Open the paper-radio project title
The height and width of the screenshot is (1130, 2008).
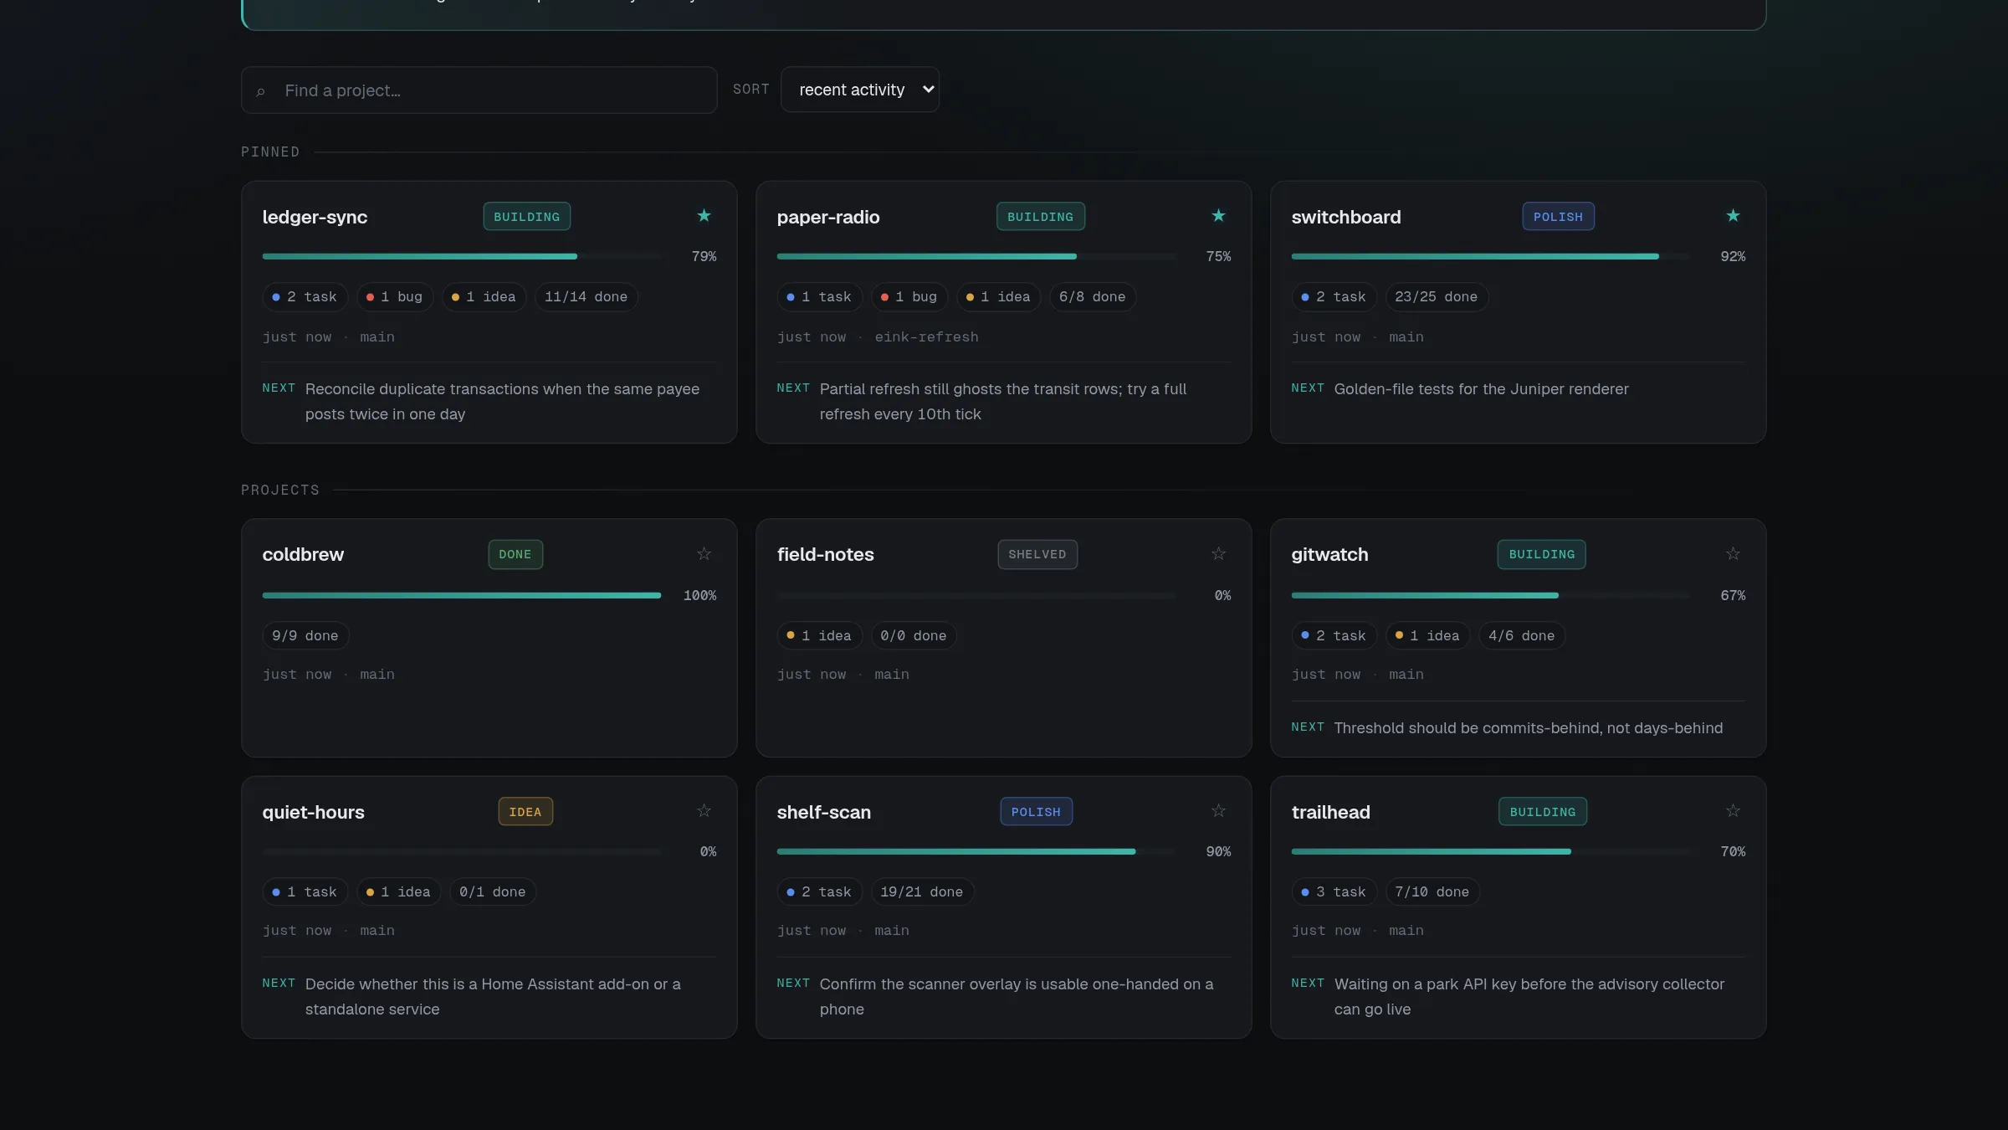click(827, 217)
